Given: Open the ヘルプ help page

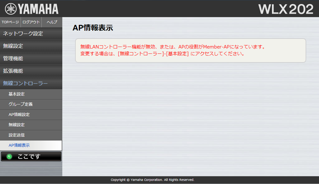Looking at the screenshot, I should pos(51,22).
